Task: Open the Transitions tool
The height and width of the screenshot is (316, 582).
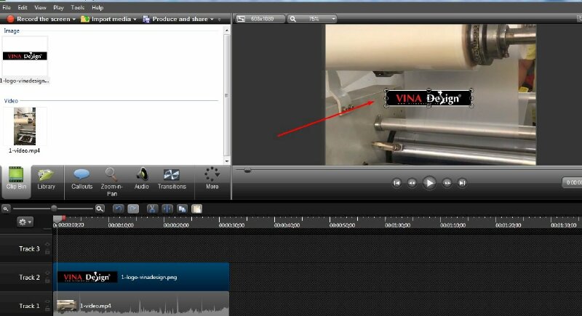Action: (172, 178)
